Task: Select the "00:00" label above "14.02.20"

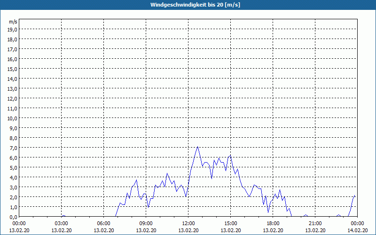Action: [x=358, y=224]
